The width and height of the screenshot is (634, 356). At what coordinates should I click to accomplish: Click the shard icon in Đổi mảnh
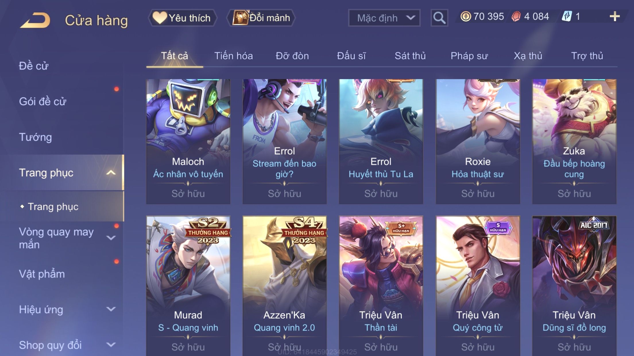pyautogui.click(x=240, y=18)
